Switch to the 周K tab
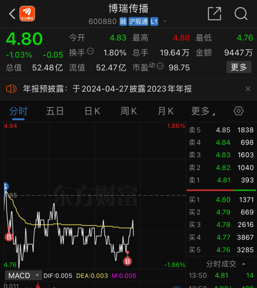257x288 pixels. point(129,111)
